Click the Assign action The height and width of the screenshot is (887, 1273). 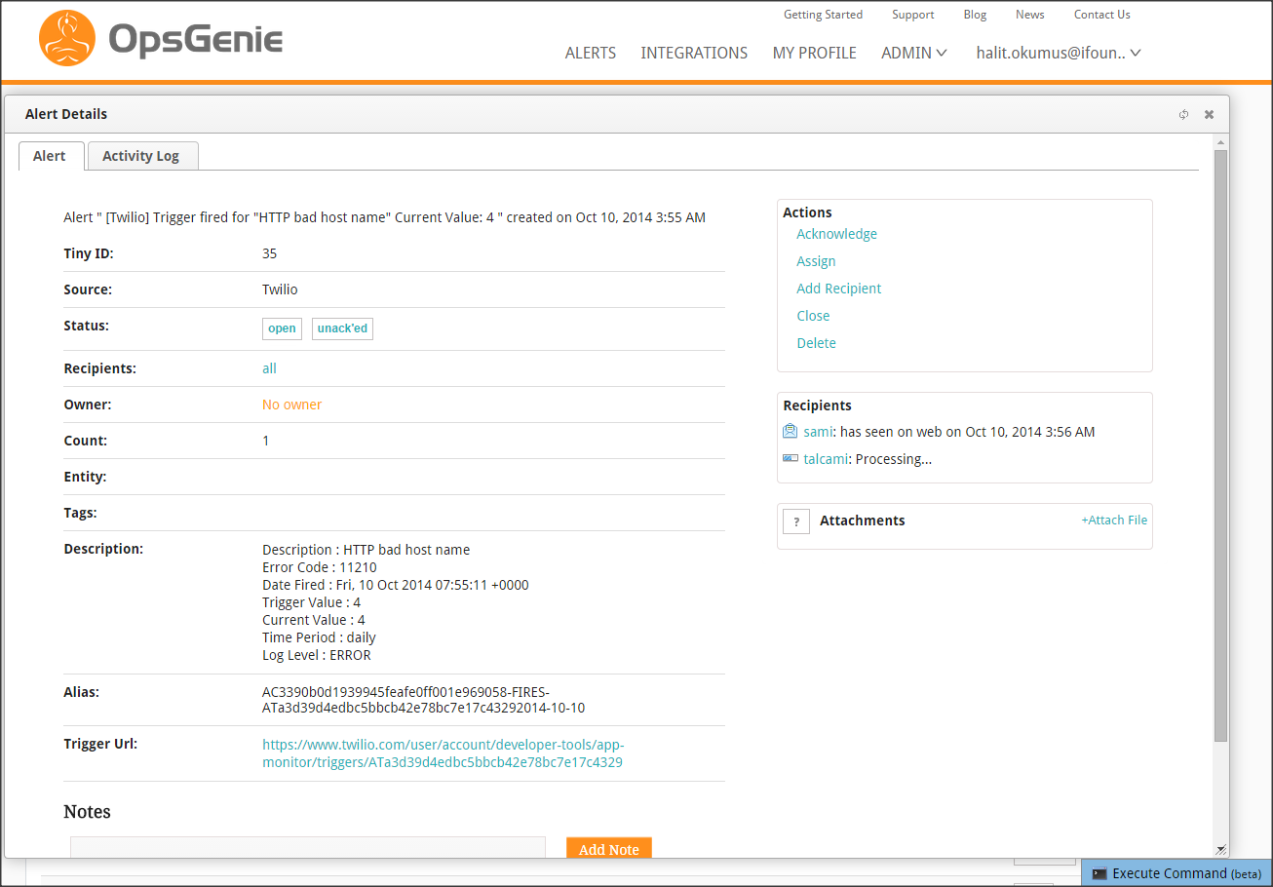(816, 261)
